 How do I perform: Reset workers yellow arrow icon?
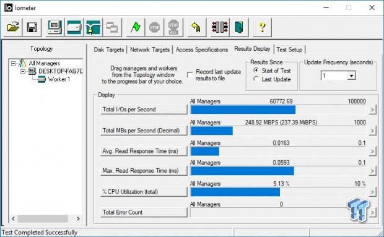[196, 27]
